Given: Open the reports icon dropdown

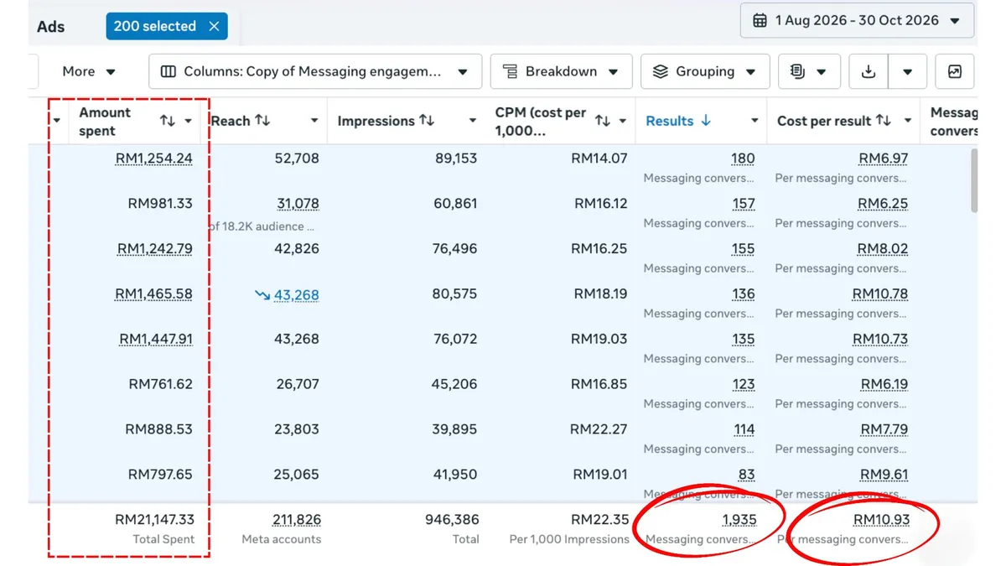Looking at the screenshot, I should pos(809,71).
